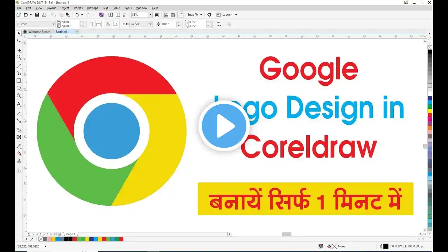
Task: Expand the Undo history dropdown arrow
Action: [82, 15]
